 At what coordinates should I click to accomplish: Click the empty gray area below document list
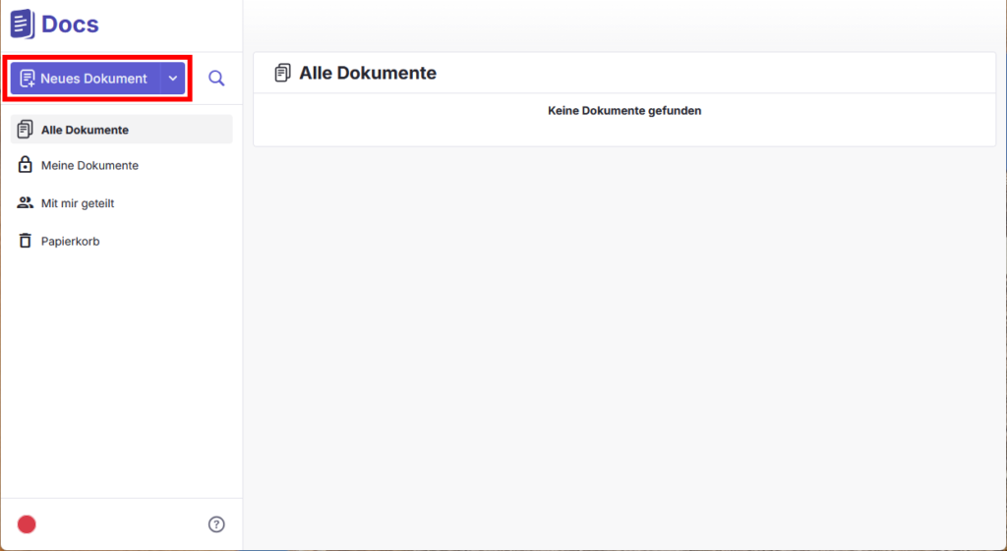(624, 347)
